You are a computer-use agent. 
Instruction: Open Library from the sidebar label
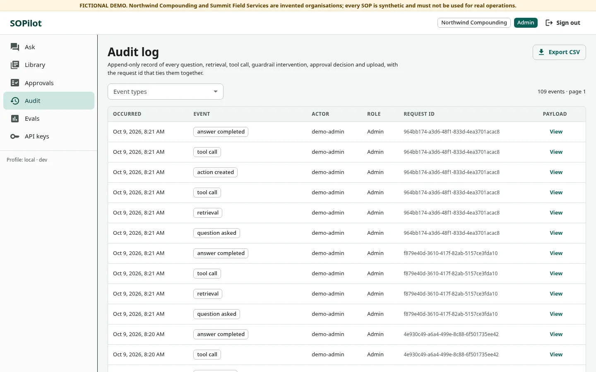[x=35, y=65]
